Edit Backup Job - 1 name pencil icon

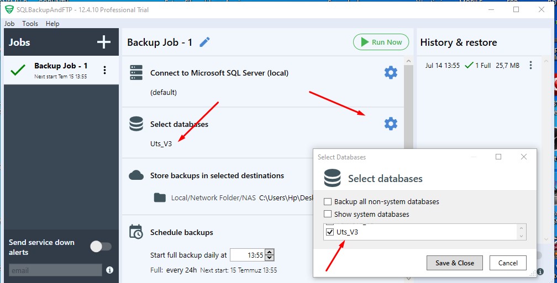[x=204, y=42]
